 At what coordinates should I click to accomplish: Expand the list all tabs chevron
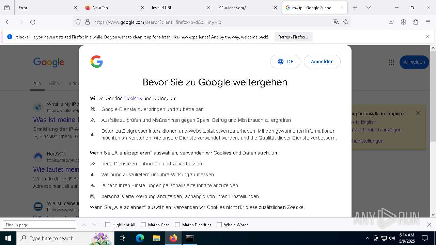coord(369,7)
